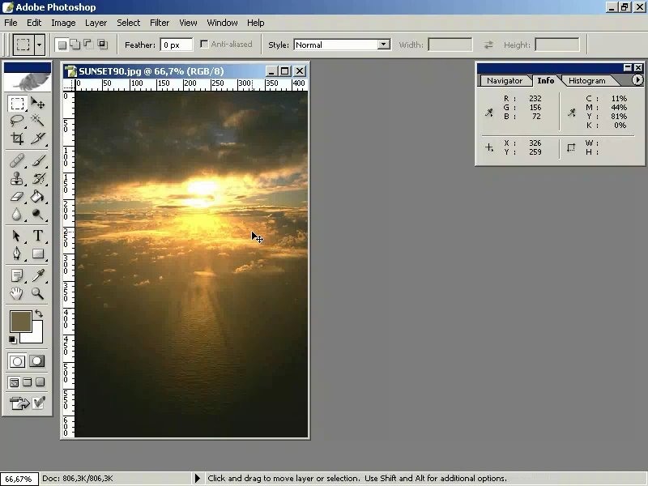Swap foreground and background colors
The width and height of the screenshot is (648, 486).
39,313
